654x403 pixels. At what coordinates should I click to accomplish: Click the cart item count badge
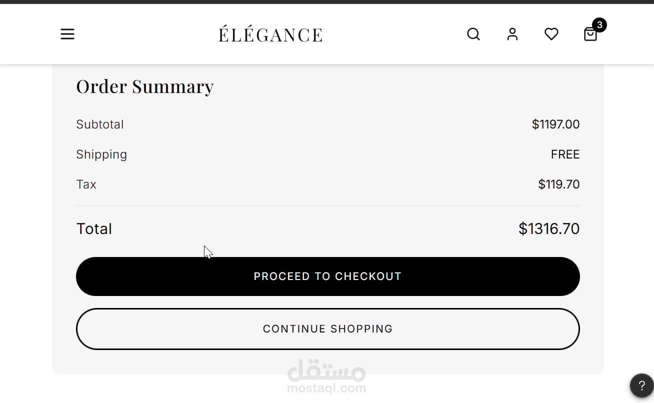point(599,25)
